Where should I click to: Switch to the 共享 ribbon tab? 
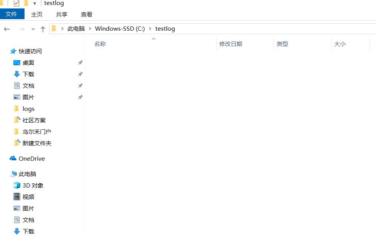tap(62, 15)
